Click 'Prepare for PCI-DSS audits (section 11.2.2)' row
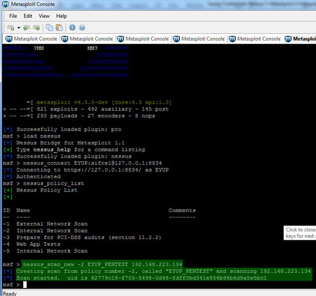Viewport: 316px width, 296px height. [x=82, y=238]
